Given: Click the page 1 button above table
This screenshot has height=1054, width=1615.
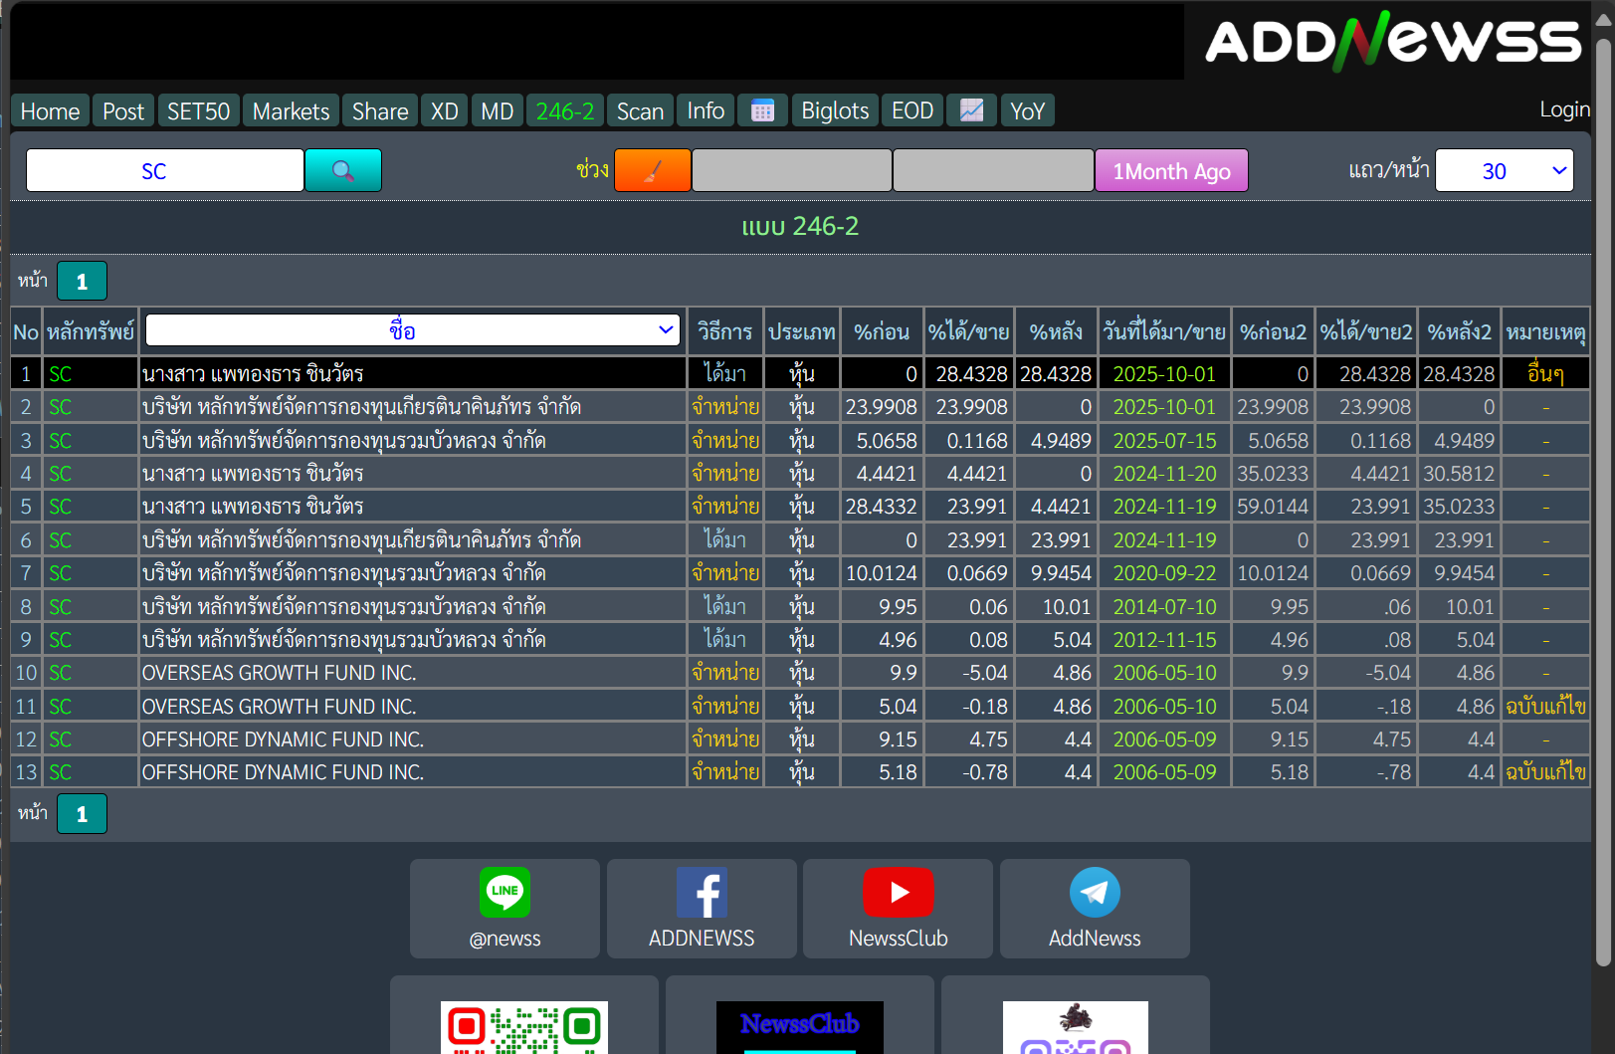Looking at the screenshot, I should 82,282.
